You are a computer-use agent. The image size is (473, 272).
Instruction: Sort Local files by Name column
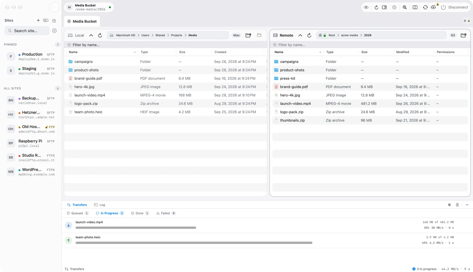[102, 52]
